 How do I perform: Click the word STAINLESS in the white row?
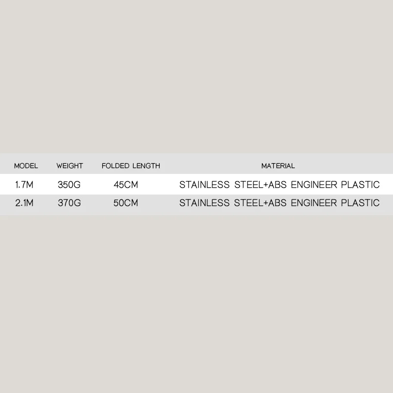tap(204, 185)
